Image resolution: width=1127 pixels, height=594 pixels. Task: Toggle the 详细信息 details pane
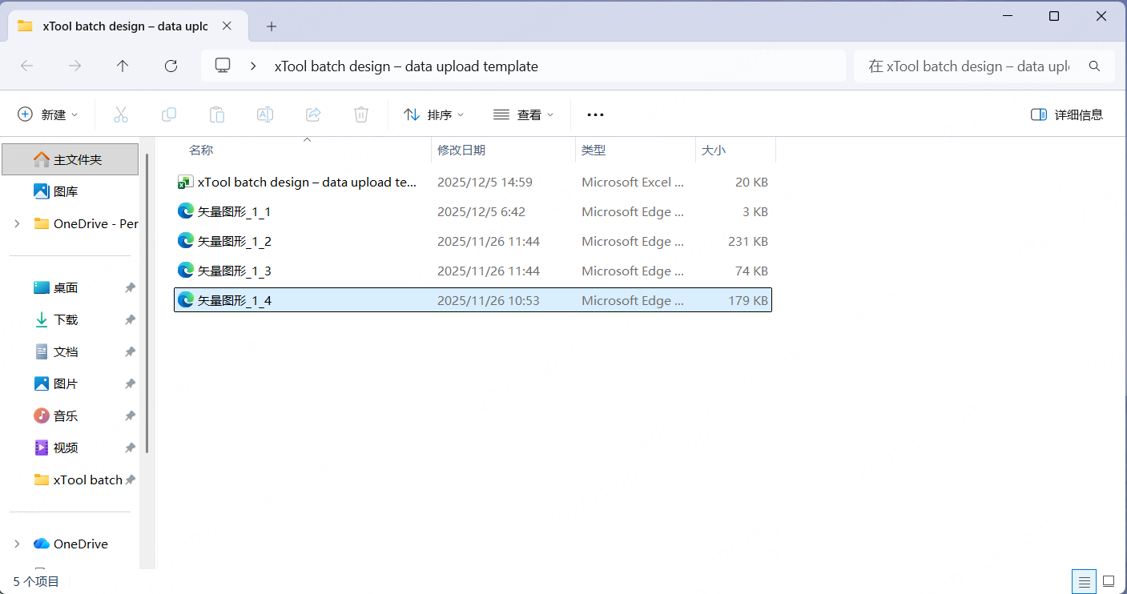[x=1066, y=114]
